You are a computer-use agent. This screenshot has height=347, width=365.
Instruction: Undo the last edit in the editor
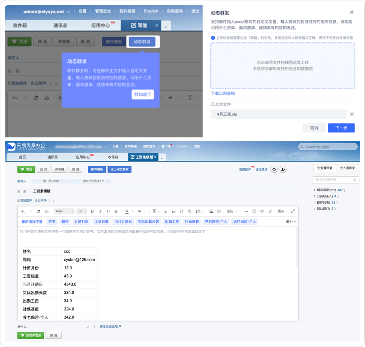pyautogui.click(x=22, y=211)
